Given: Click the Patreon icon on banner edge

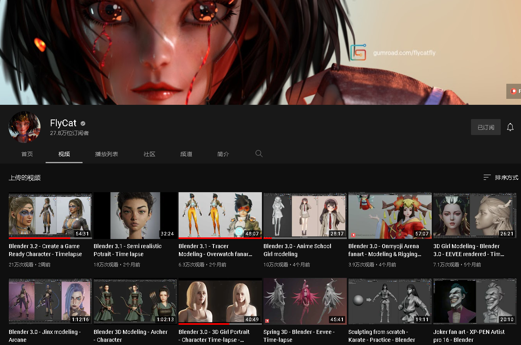Looking at the screenshot, I should coord(514,91).
